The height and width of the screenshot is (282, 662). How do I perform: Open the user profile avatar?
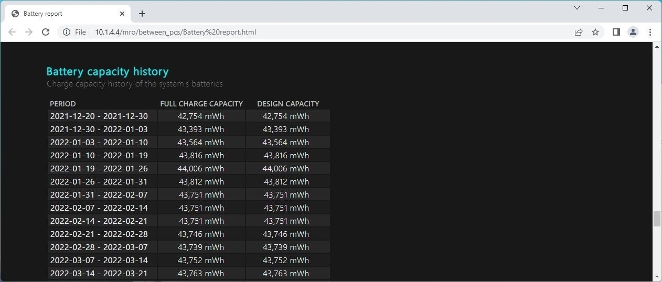633,32
